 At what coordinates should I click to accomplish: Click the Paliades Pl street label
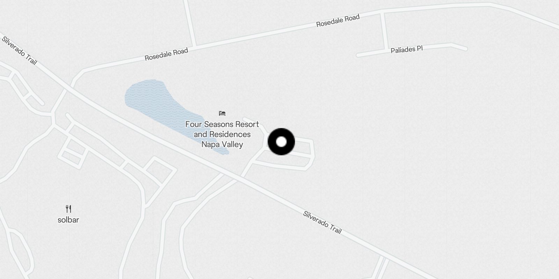point(407,49)
